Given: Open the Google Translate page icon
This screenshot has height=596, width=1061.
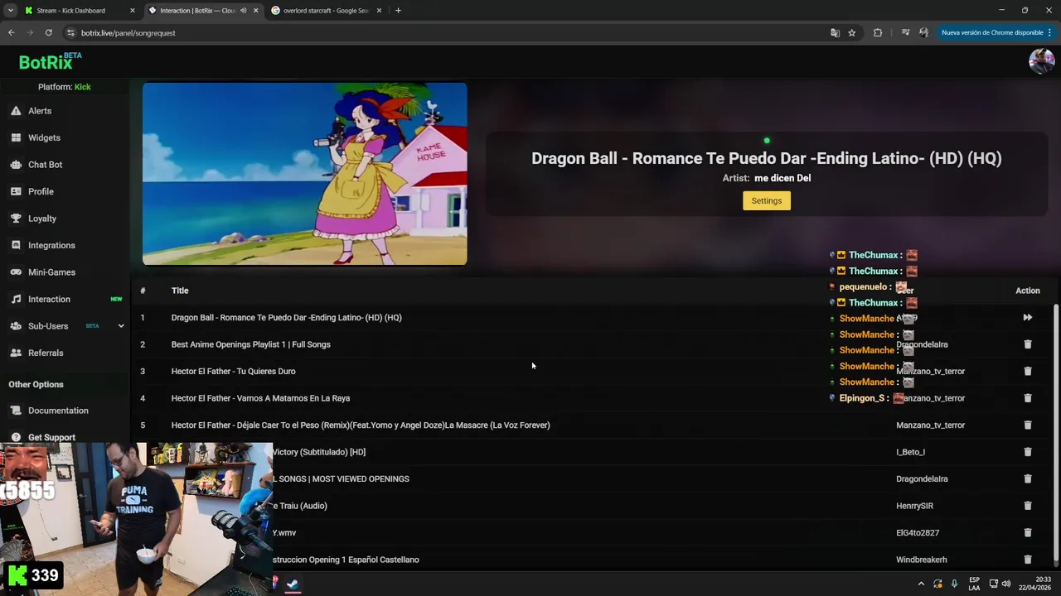Looking at the screenshot, I should point(835,33).
